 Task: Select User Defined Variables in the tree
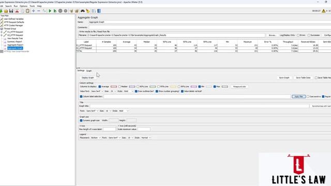[14, 19]
